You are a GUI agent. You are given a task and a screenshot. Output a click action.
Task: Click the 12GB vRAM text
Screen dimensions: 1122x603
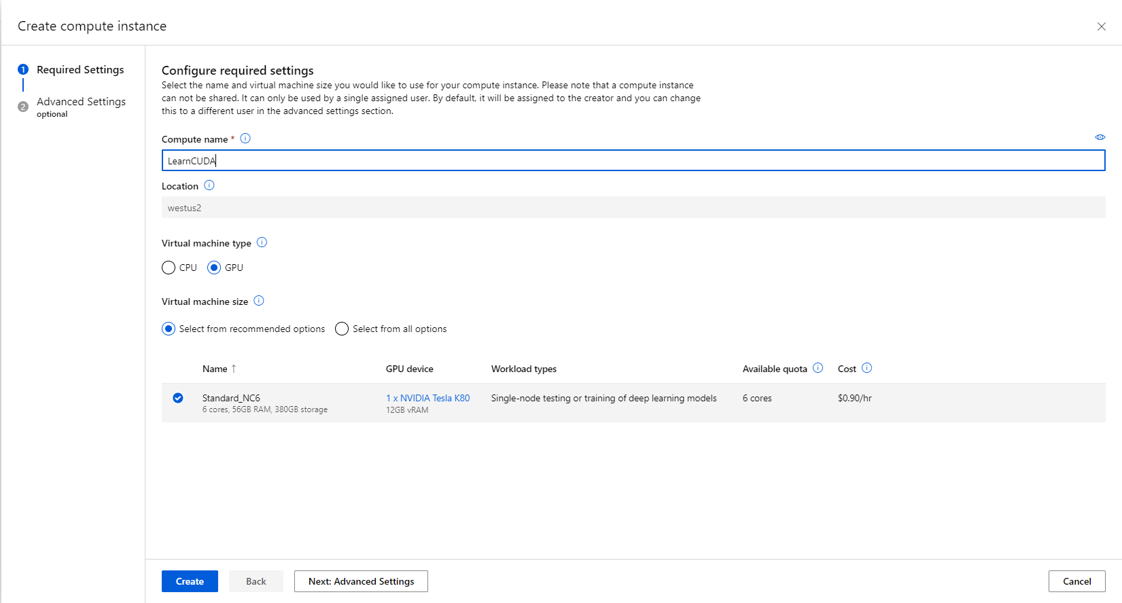coord(407,410)
